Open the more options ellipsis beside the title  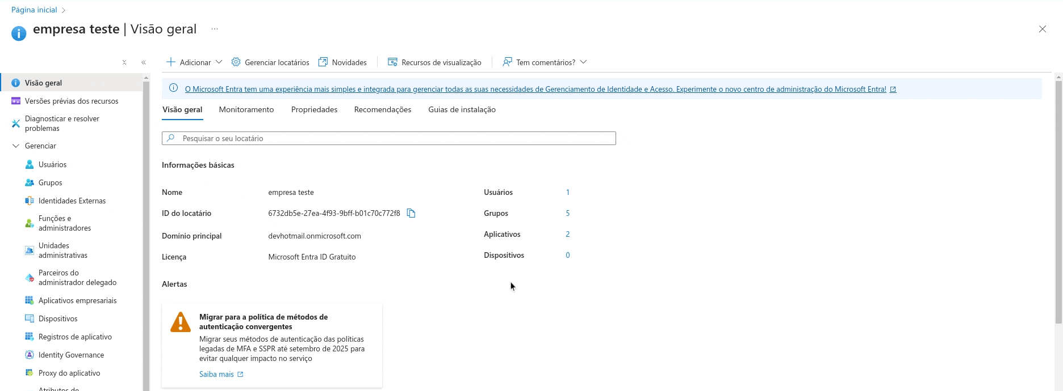(x=215, y=29)
